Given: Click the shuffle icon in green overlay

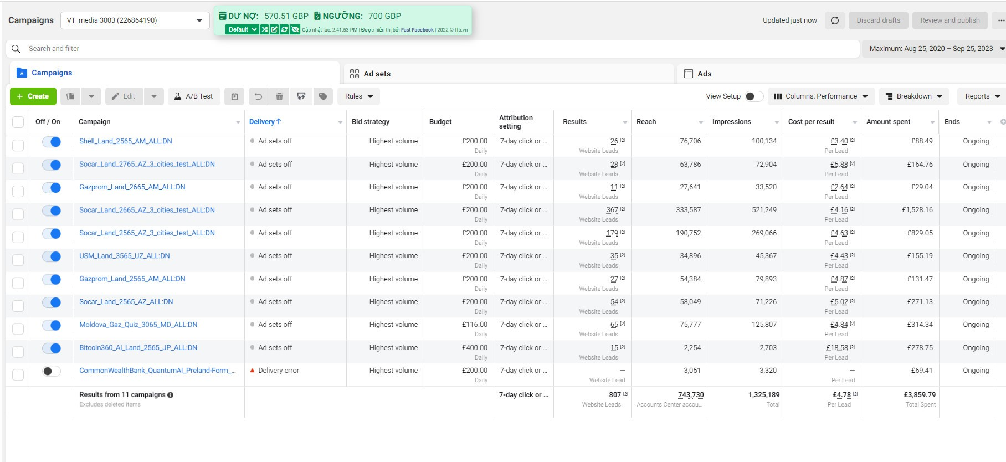Looking at the screenshot, I should point(264,29).
